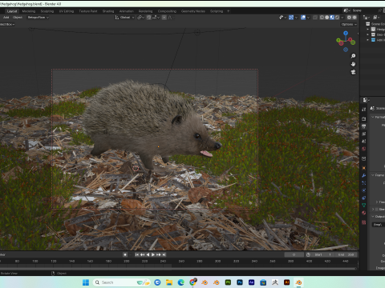Toggle auto keying record button

click(125, 254)
